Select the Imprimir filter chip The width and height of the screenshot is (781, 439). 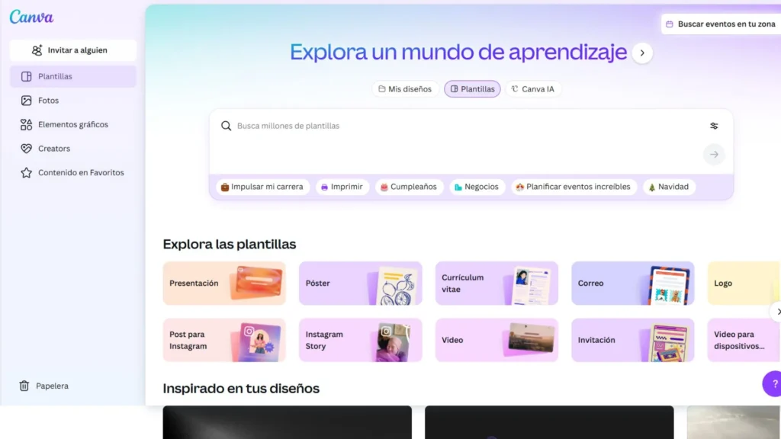point(342,186)
